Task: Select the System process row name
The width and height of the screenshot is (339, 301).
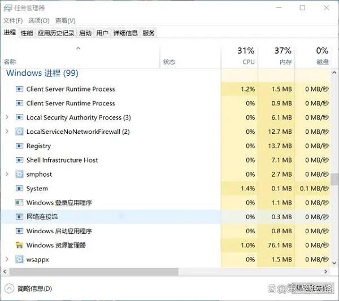Action: 37,189
